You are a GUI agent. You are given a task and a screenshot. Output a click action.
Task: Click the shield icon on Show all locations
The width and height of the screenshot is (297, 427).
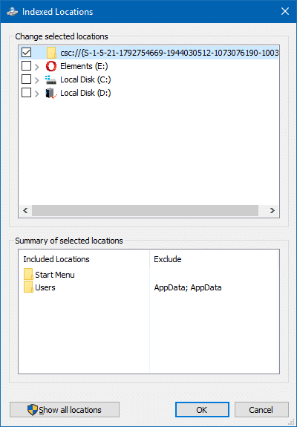(x=33, y=410)
